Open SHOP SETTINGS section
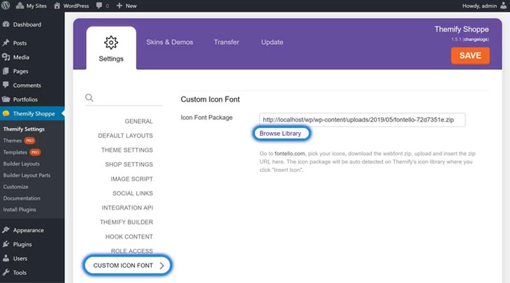510x283 pixels. point(129,164)
